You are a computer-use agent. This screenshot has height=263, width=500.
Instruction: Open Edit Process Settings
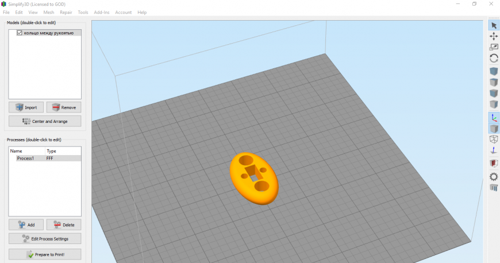[45, 239]
